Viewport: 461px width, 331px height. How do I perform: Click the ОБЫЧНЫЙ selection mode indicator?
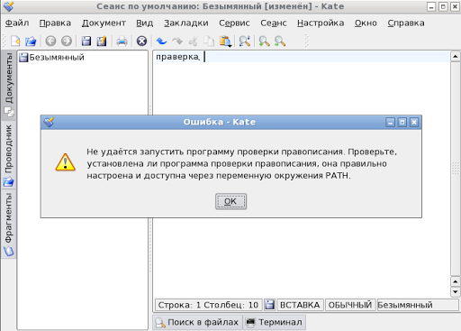[x=350, y=305]
